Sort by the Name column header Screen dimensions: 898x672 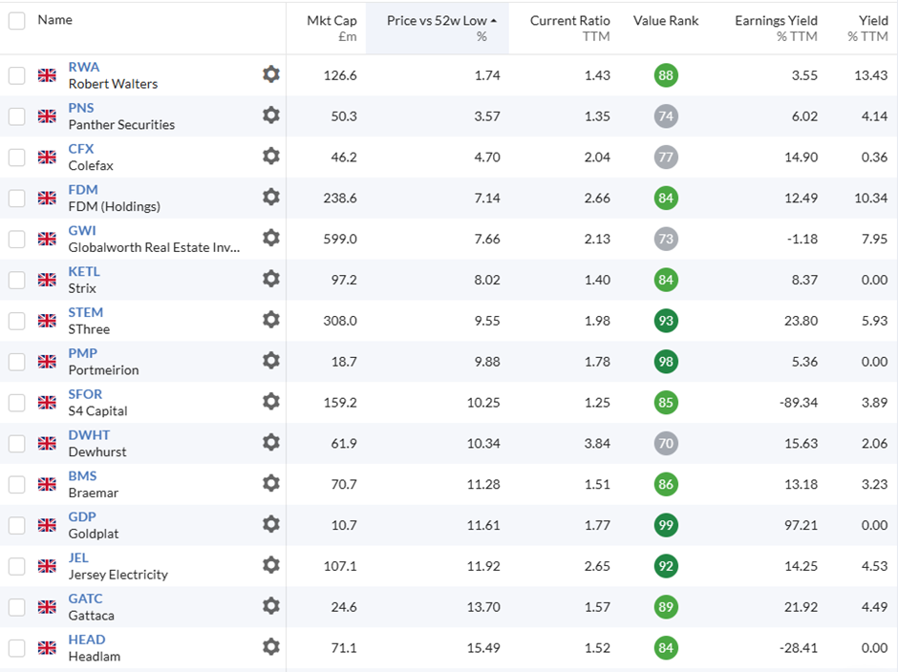[55, 19]
